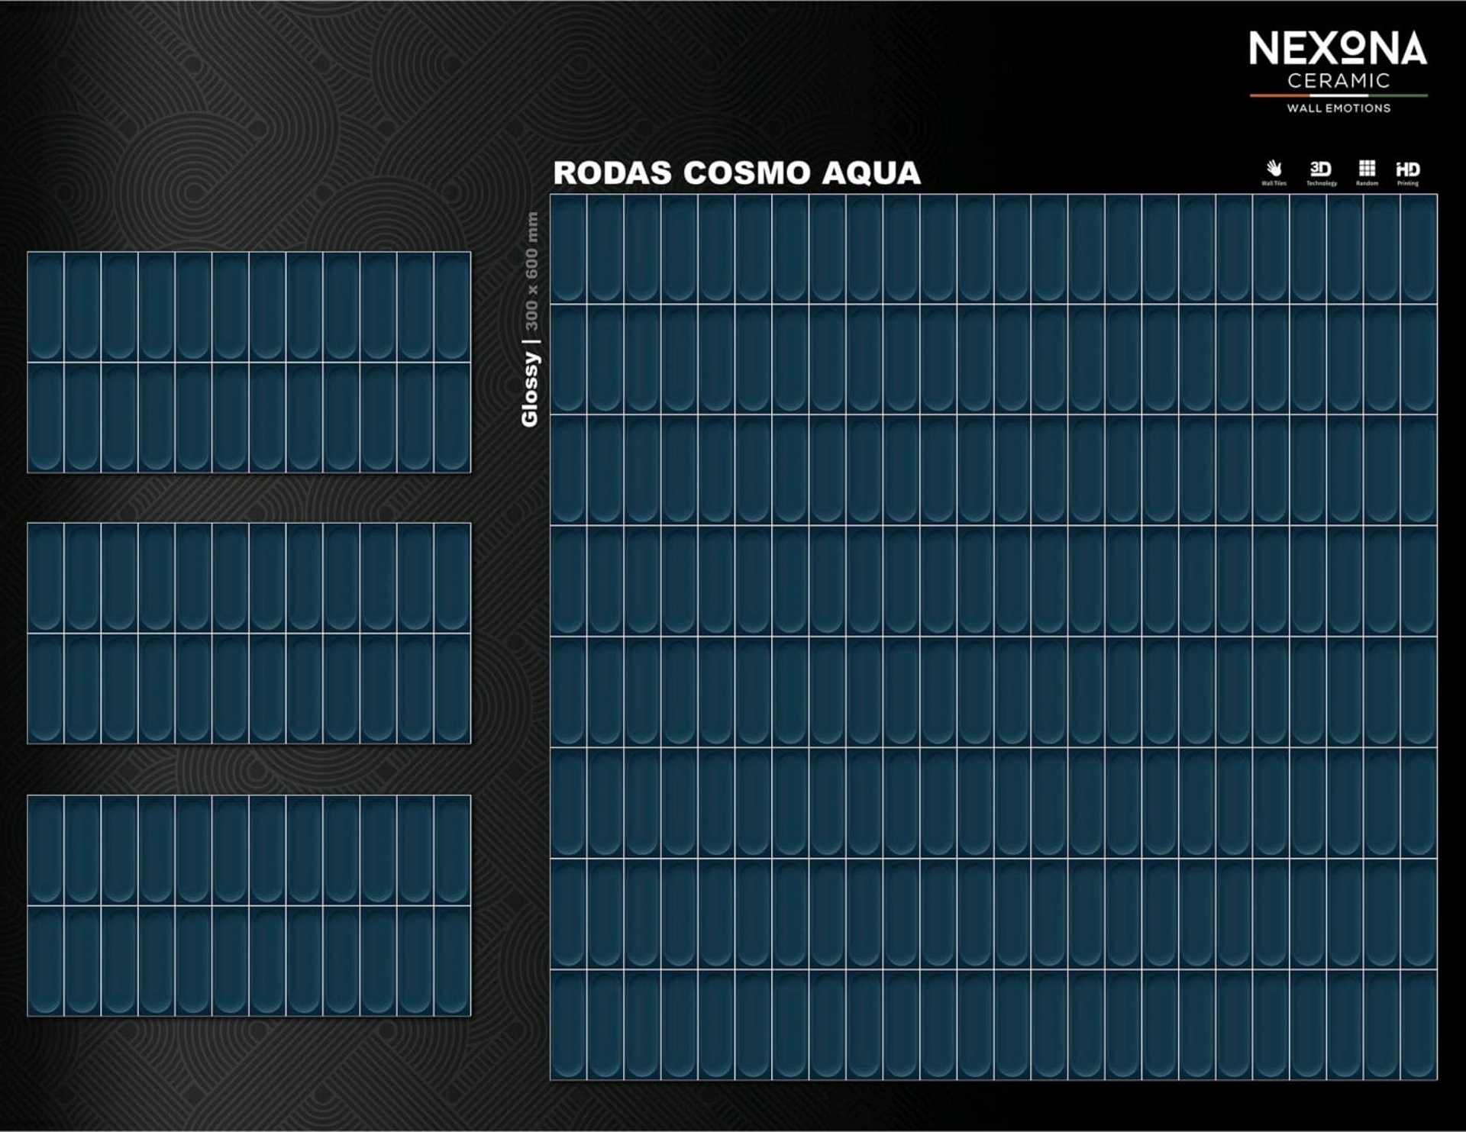Screen dimensions: 1466x1132
Task: Click the tricolor line beneath CERAMIC
Action: (1338, 95)
